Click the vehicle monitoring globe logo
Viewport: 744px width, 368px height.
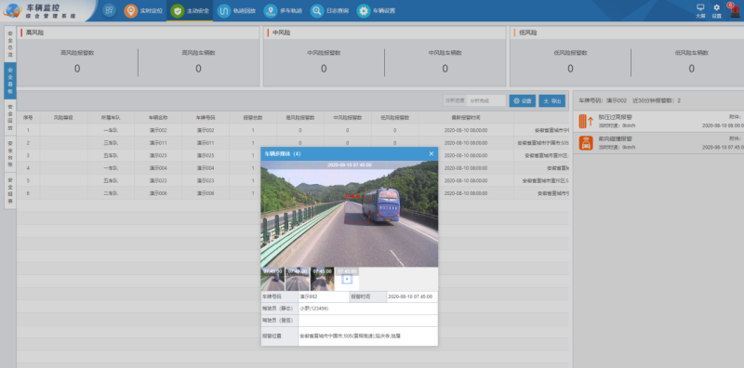pyautogui.click(x=12, y=10)
